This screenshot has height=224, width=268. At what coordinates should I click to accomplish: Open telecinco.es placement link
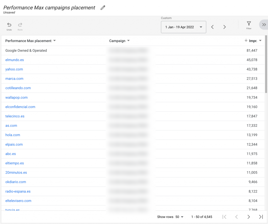(x=15, y=116)
